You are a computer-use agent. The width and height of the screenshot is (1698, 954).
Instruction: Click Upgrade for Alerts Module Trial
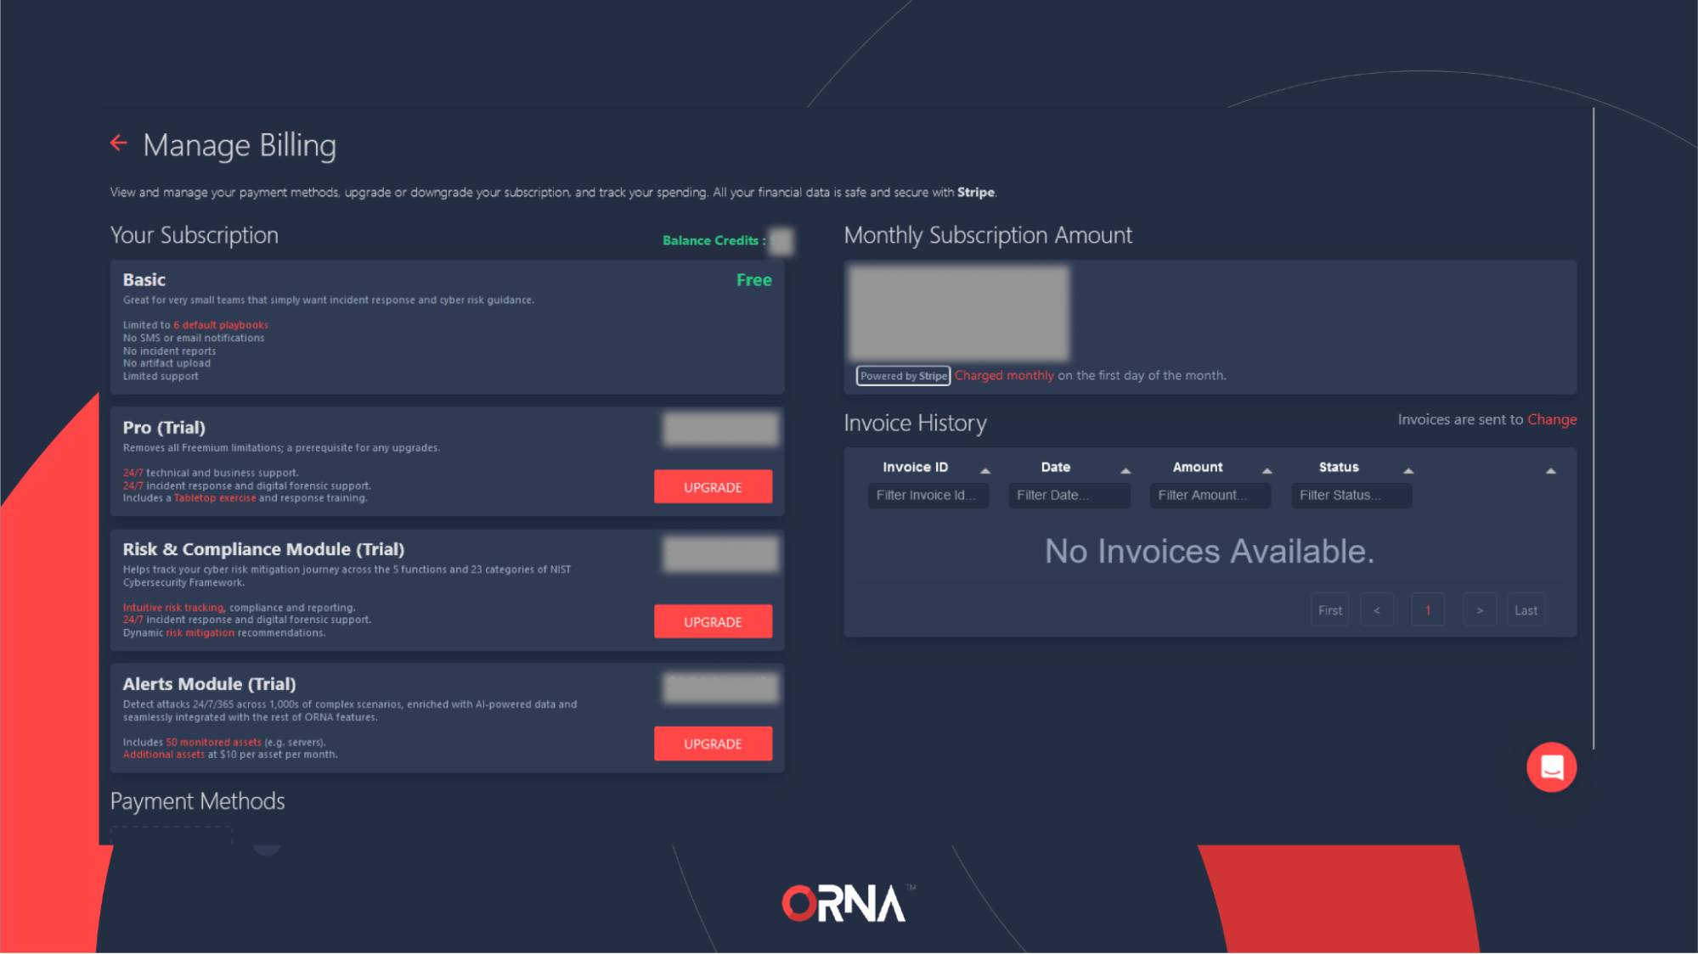coord(713,744)
